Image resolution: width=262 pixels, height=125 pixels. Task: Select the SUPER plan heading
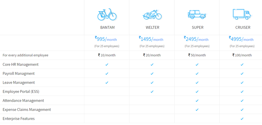tap(198, 28)
